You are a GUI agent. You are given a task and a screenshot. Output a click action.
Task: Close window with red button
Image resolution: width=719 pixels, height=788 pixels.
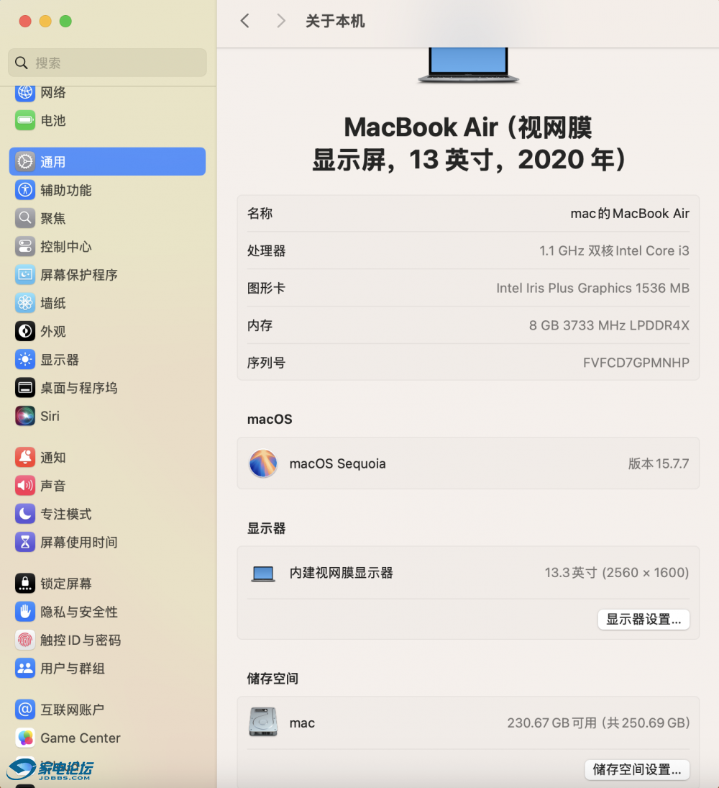[x=25, y=21]
